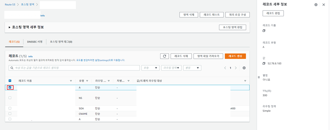330x130 pixels.
Task: Click the refresh records icon button
Action: pyautogui.click(x=164, y=56)
